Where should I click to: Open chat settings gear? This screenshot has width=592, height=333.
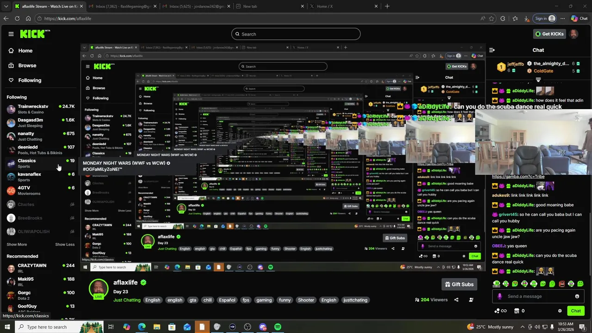coord(560,311)
